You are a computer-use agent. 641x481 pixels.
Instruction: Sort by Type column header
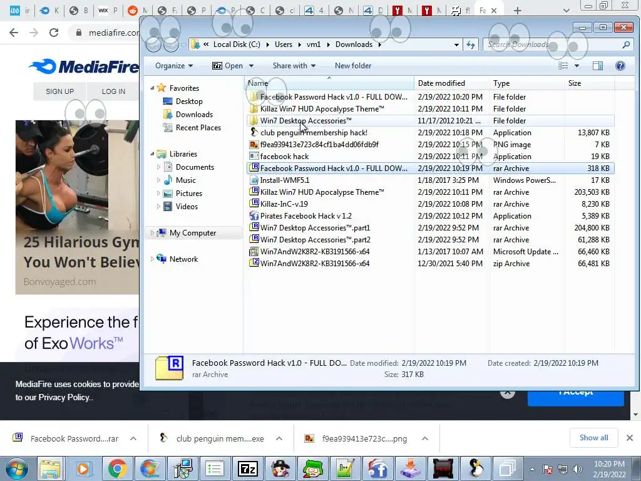point(526,83)
